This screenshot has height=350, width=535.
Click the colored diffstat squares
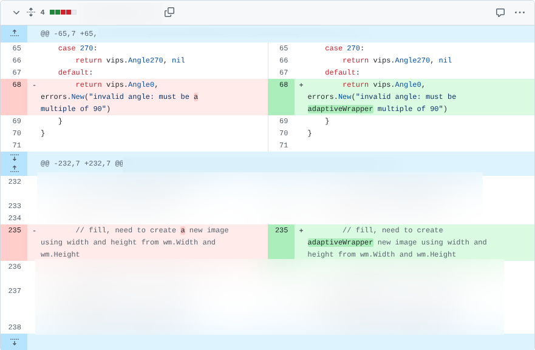tap(64, 12)
